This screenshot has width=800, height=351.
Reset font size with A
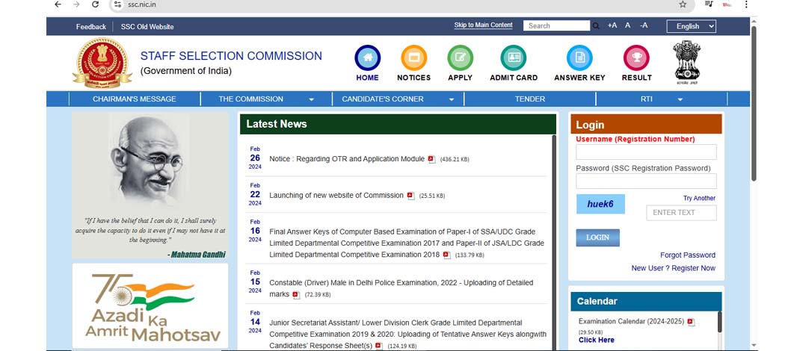point(628,25)
